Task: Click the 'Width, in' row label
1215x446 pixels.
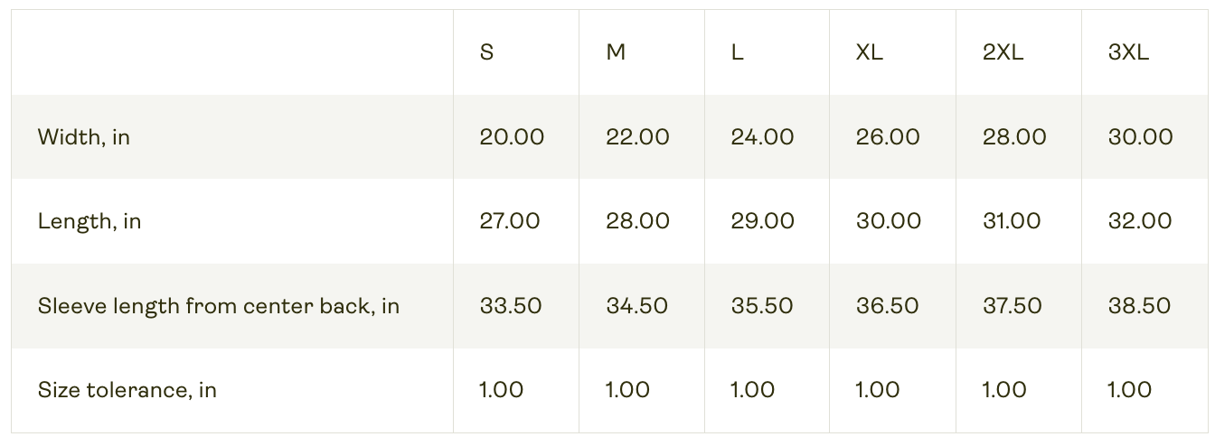Action: tap(84, 137)
